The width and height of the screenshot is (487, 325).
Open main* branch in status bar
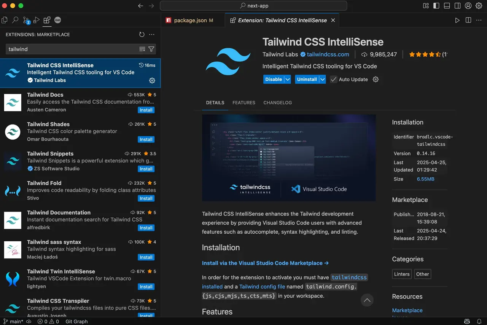(13, 322)
